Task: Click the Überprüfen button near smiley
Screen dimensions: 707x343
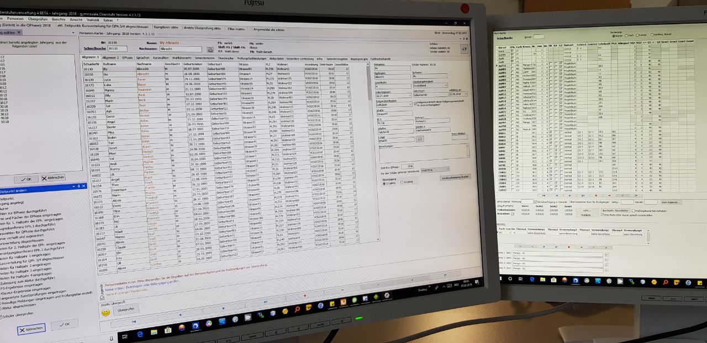Action: tap(126, 309)
